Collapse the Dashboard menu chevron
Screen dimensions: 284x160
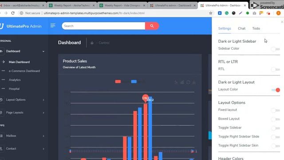click(x=43, y=52)
